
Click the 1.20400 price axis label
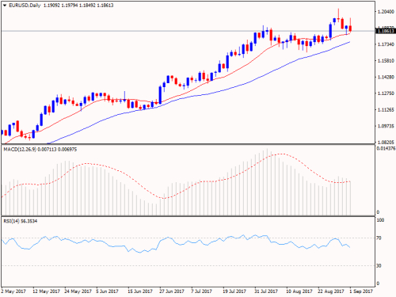386,12
